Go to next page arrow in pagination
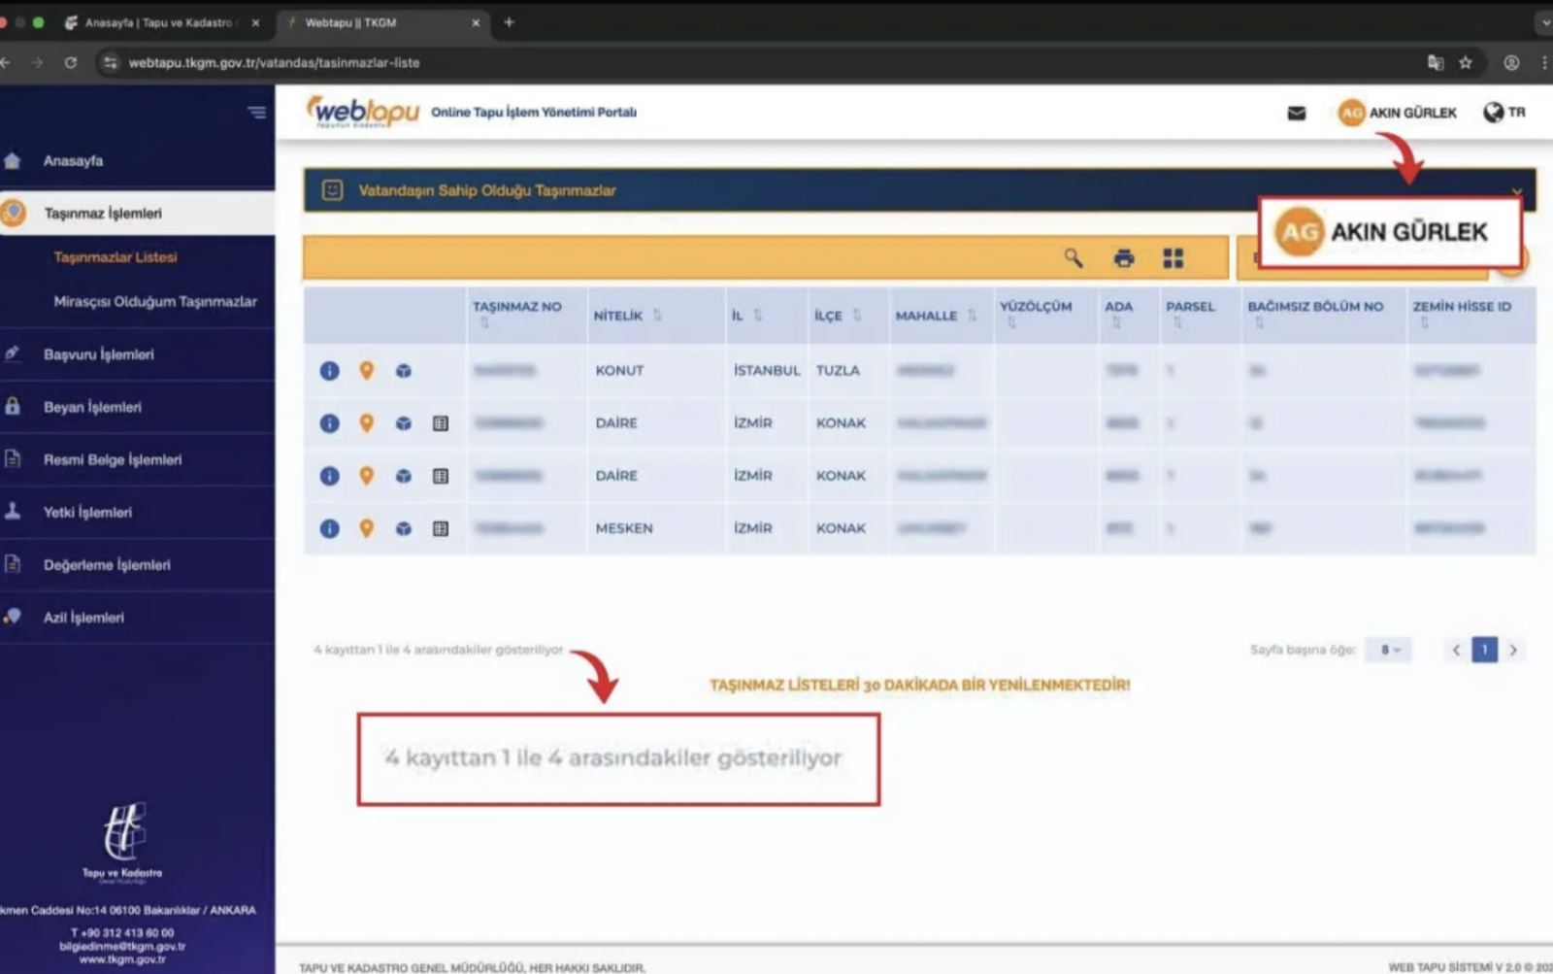 (1513, 650)
